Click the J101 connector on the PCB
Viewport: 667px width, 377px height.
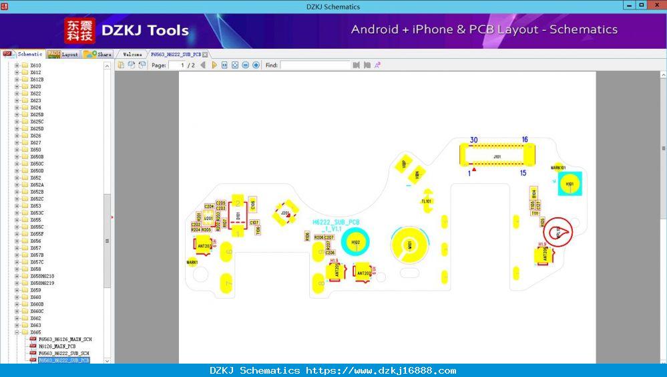tap(497, 154)
